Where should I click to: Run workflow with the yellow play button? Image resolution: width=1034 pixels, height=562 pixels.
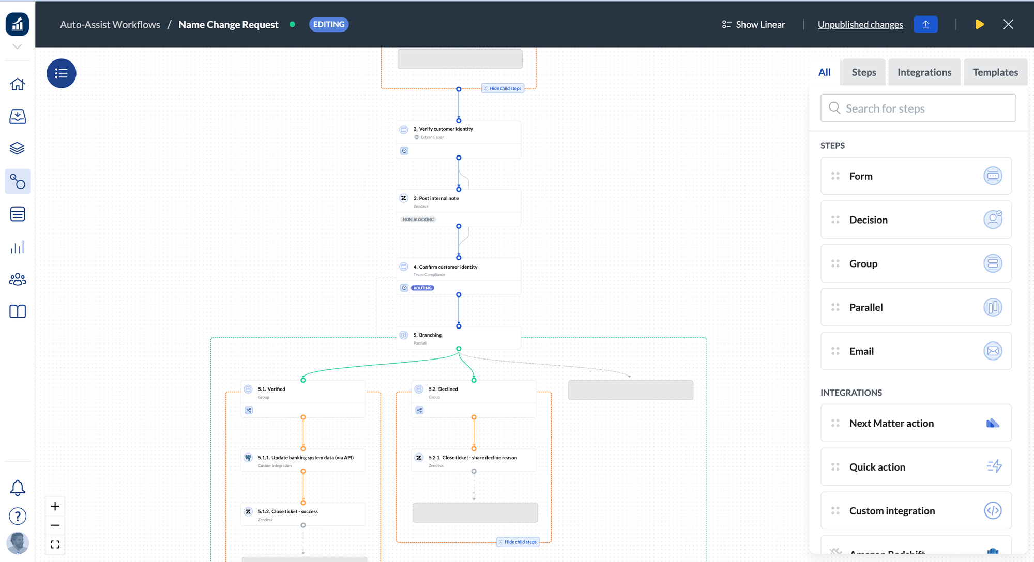tap(979, 24)
